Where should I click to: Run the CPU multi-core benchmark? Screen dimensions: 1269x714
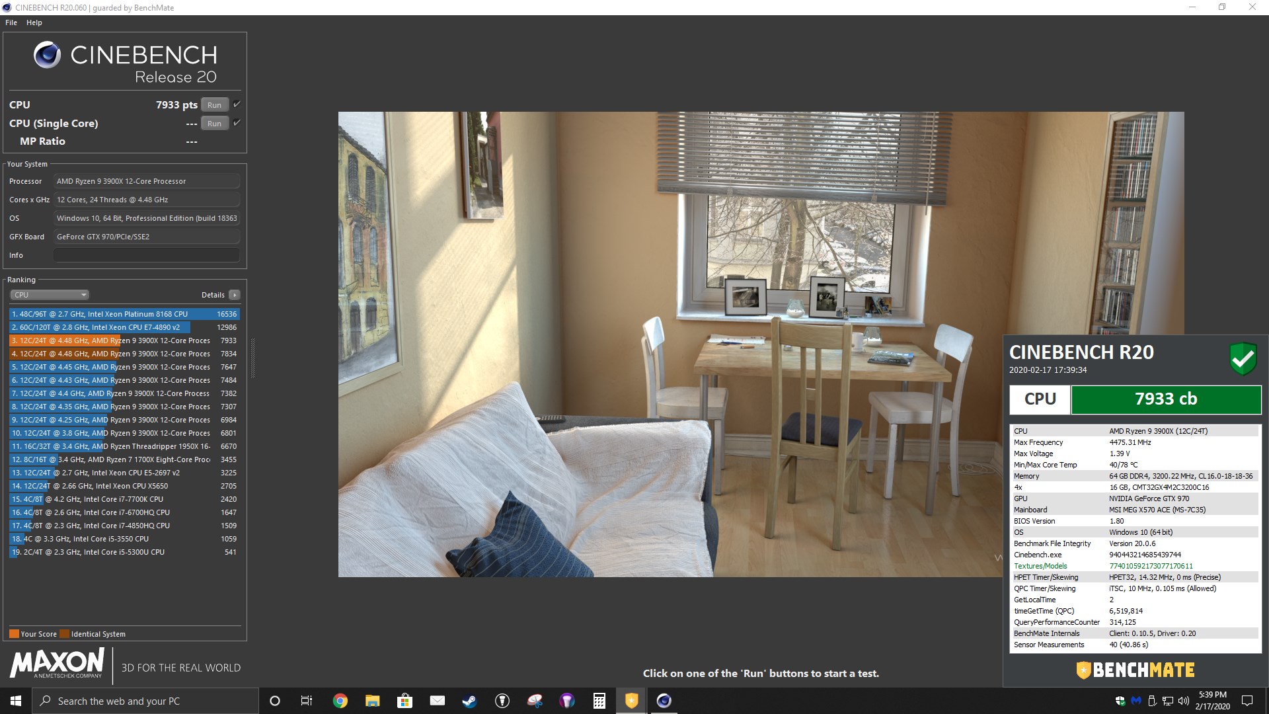click(x=214, y=105)
